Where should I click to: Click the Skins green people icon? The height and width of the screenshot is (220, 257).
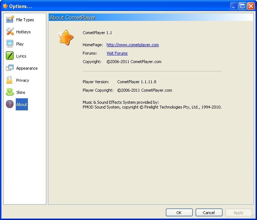point(10,92)
